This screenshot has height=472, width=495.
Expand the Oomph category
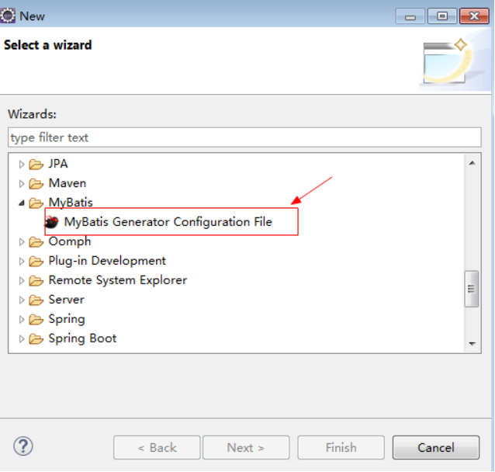[x=21, y=242]
